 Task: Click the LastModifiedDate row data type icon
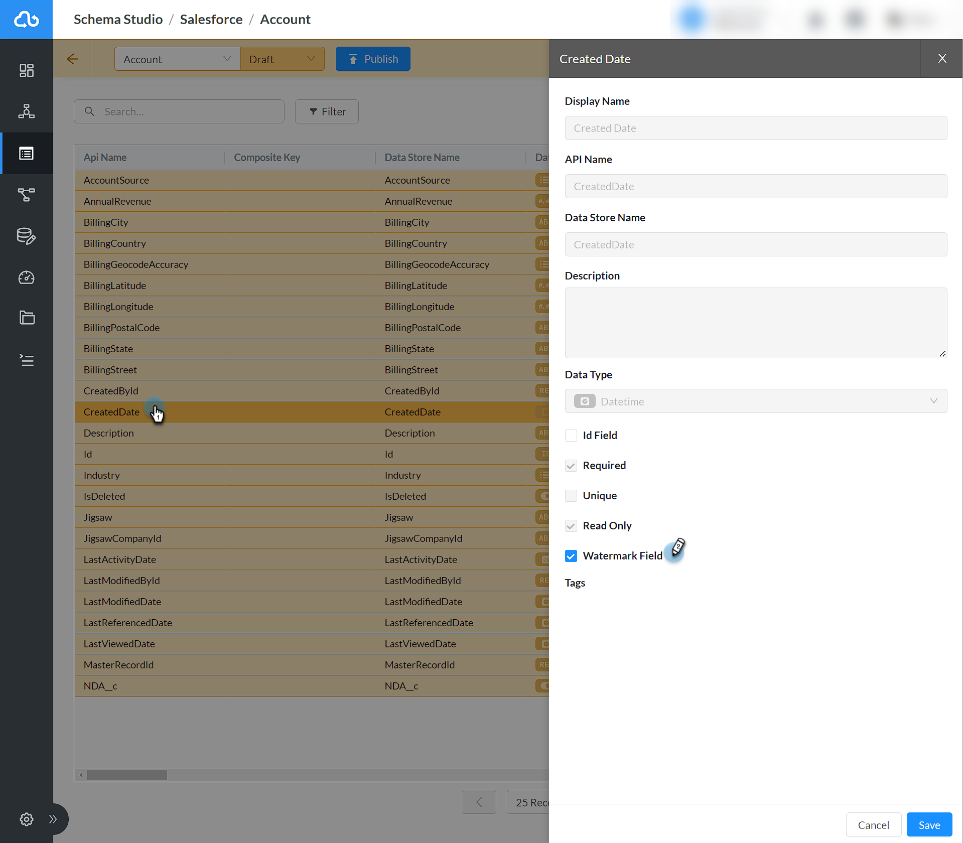coord(542,601)
